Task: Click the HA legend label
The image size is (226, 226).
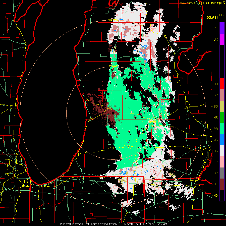Action: click(x=215, y=84)
